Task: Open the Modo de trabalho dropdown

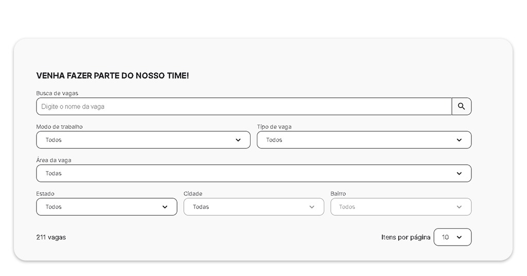Action: point(139,140)
